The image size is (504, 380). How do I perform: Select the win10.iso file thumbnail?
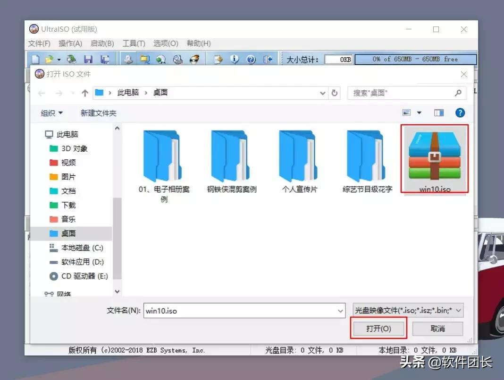click(434, 156)
